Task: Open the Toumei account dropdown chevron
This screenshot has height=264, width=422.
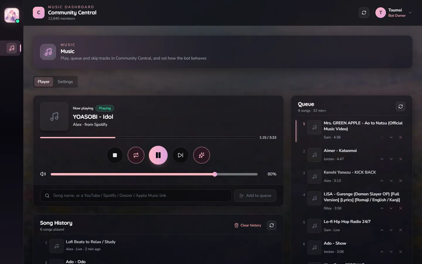Action: point(410,13)
